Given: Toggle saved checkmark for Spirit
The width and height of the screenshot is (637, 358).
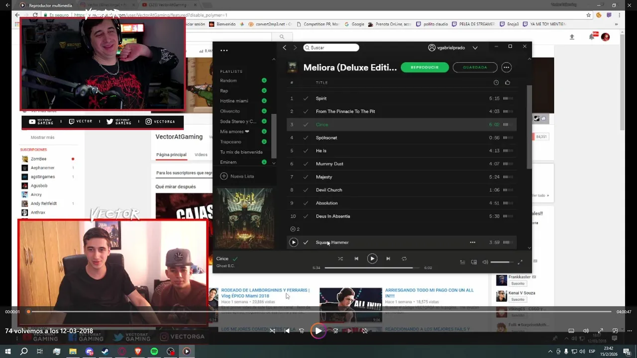Looking at the screenshot, I should [x=306, y=98].
